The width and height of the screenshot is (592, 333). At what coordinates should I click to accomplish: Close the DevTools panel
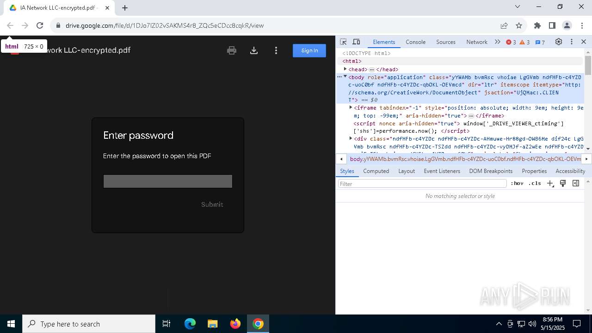pyautogui.click(x=584, y=42)
